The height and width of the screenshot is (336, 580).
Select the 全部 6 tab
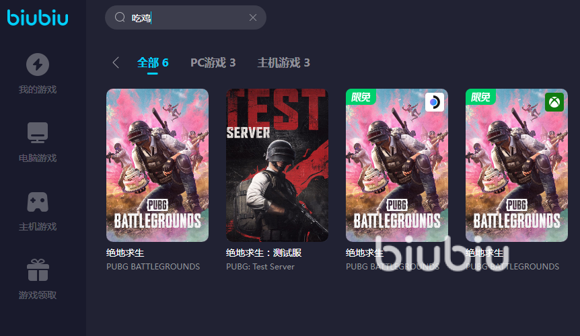pyautogui.click(x=153, y=62)
